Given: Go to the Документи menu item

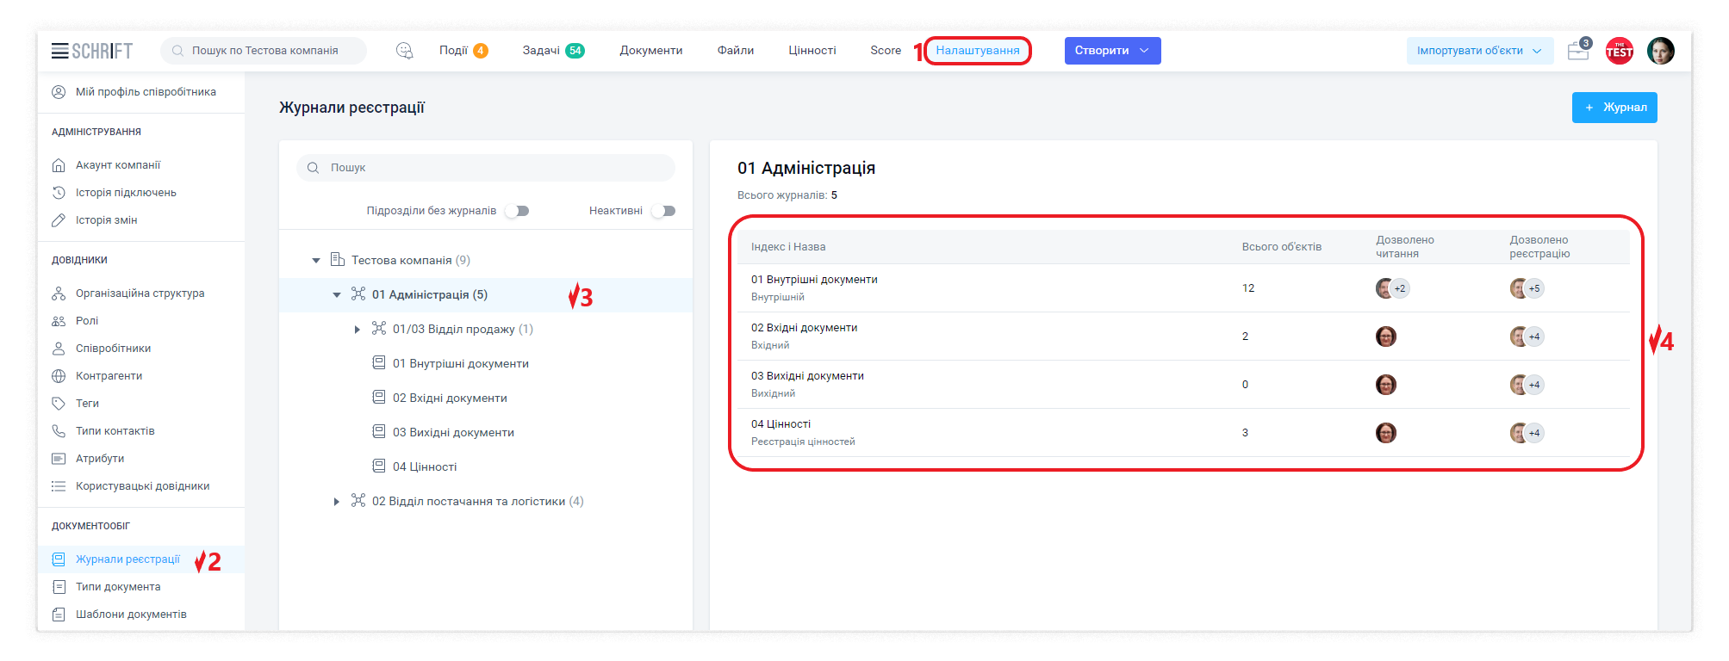Looking at the screenshot, I should coord(650,51).
